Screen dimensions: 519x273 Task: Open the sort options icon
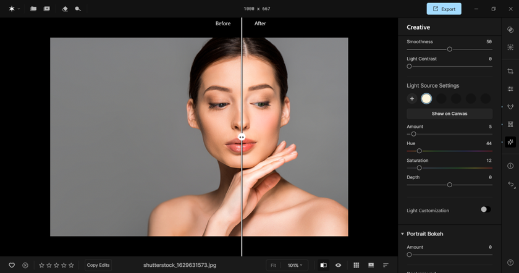(386, 265)
